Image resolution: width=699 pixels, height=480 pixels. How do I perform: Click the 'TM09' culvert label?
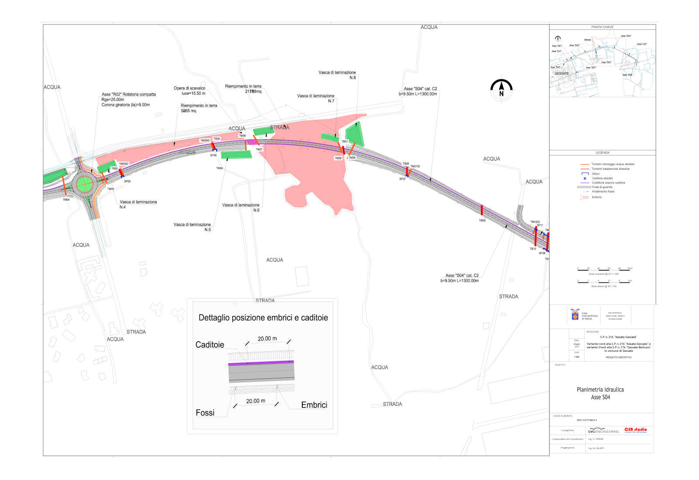(x=352, y=158)
